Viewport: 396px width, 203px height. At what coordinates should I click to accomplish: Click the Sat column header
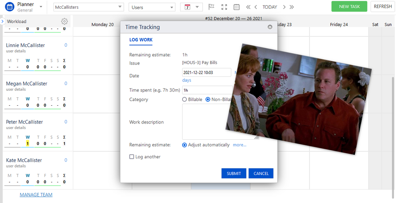tap(375, 25)
